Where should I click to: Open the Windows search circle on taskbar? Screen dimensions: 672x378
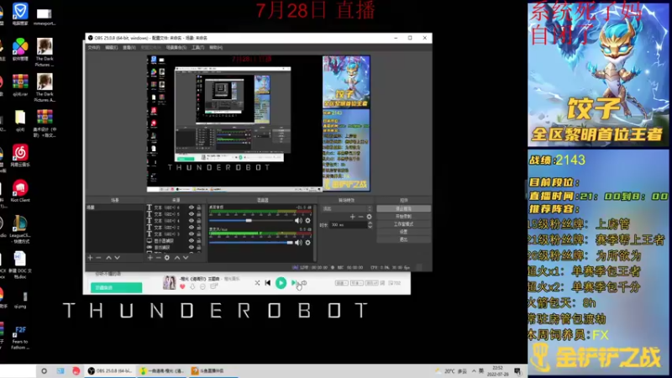[x=44, y=371]
